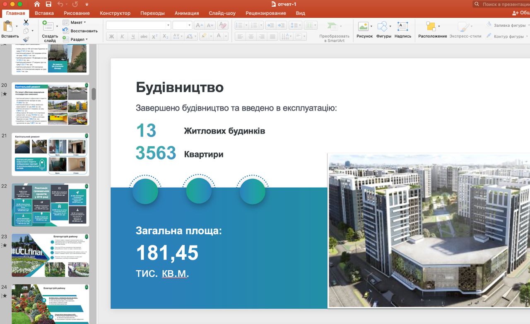Clear formatting with eraser A icon

coord(222,25)
